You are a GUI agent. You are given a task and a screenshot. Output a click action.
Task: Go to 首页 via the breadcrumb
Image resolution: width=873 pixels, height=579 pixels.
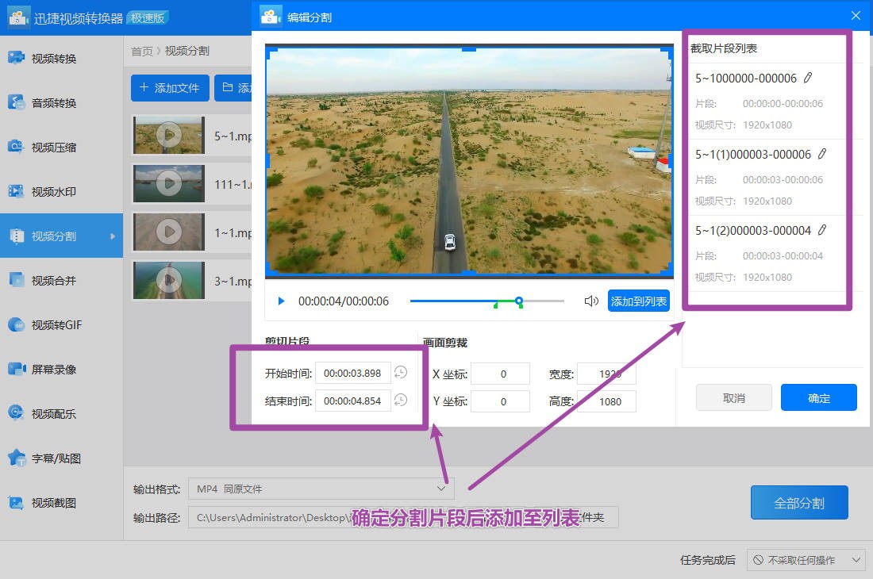tap(140, 51)
